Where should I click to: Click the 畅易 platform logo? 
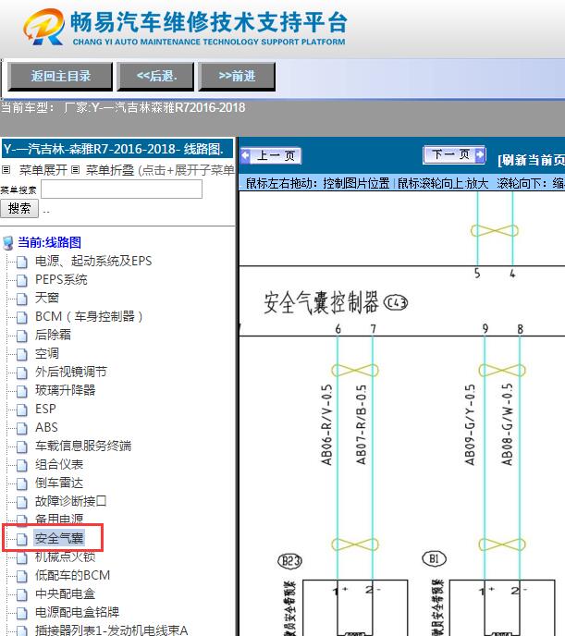pos(43,27)
